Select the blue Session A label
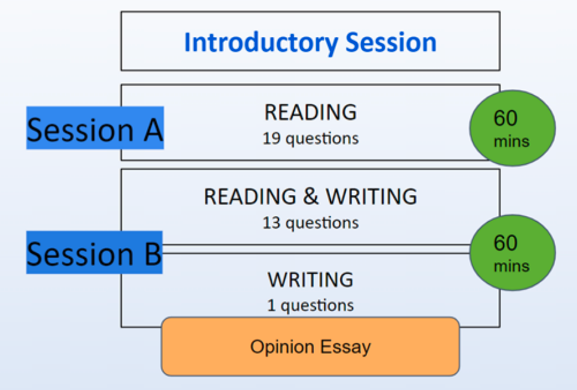The height and width of the screenshot is (390, 577). 95,128
